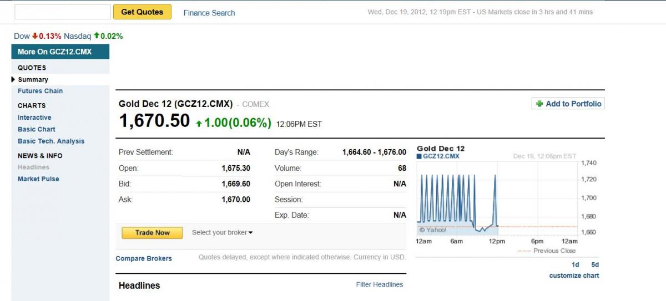Click the Add to Portfolio button
This screenshot has width=666, height=301.
click(568, 104)
